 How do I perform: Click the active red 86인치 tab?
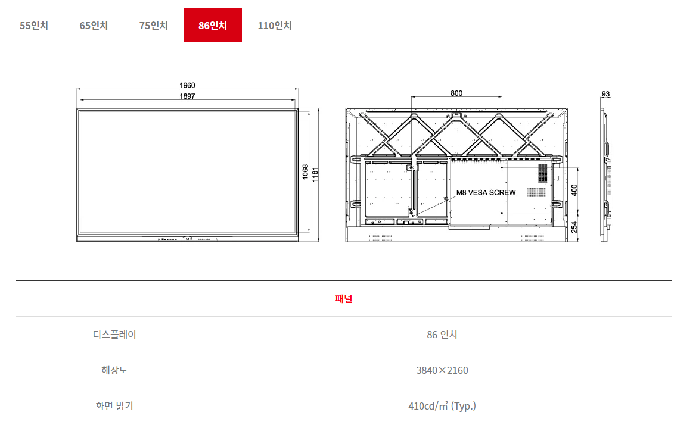pos(213,26)
